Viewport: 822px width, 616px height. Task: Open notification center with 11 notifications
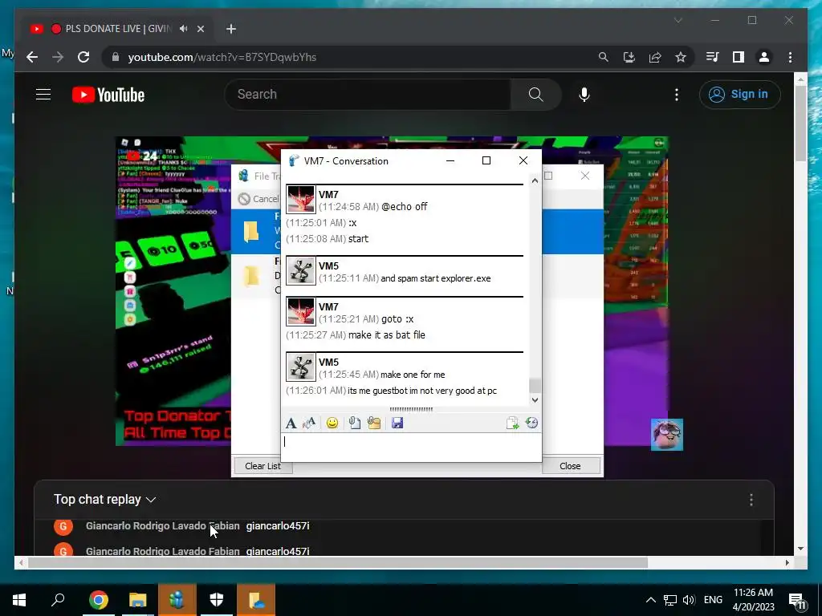click(798, 602)
